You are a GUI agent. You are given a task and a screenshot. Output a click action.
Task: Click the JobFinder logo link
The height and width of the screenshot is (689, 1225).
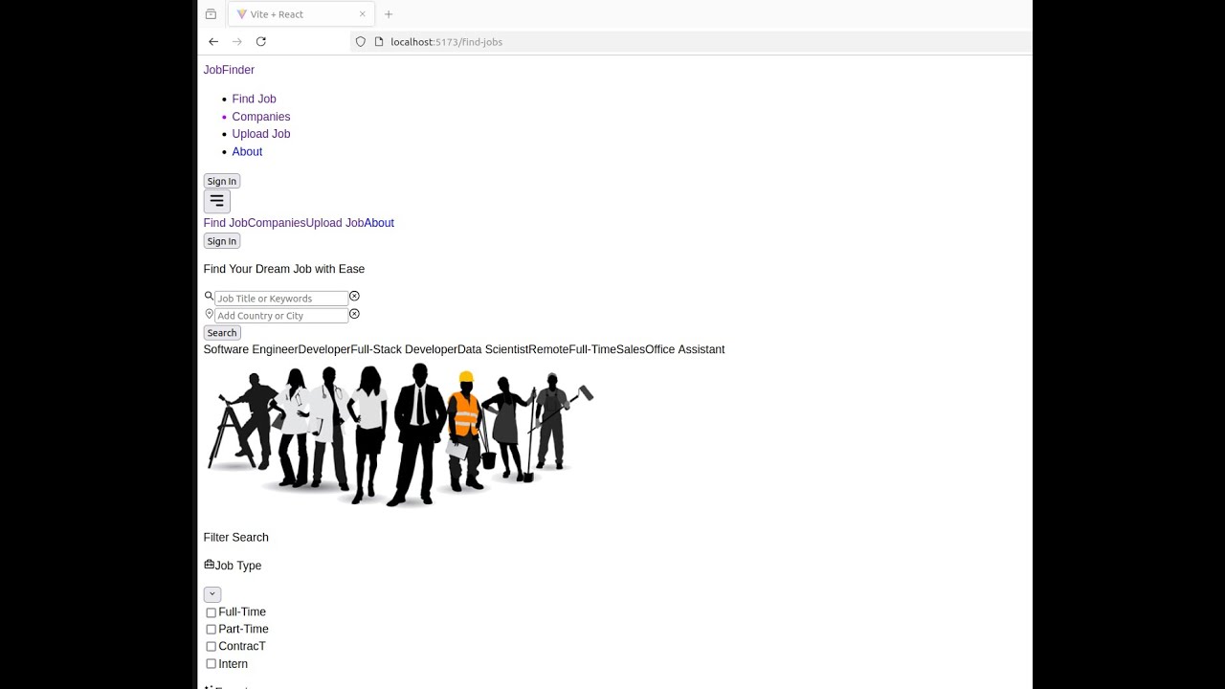229,70
